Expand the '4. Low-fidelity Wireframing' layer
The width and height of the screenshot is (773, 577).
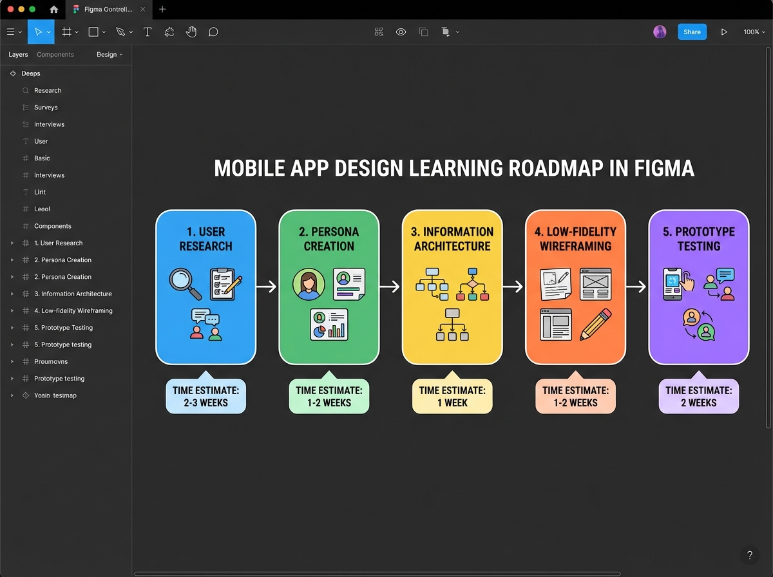tap(12, 310)
